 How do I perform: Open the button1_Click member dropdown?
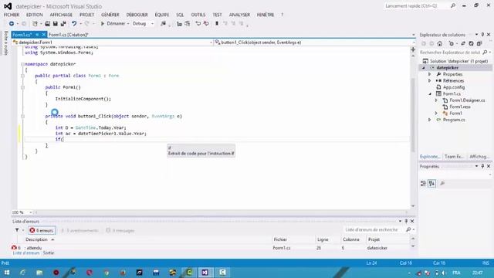[x=314, y=42]
